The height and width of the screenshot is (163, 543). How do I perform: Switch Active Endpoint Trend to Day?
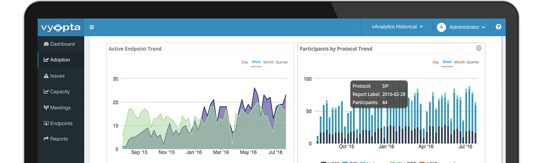pyautogui.click(x=245, y=62)
